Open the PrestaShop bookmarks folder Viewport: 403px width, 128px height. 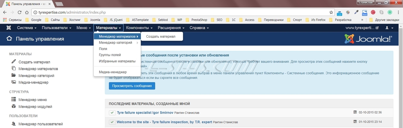[196, 20]
